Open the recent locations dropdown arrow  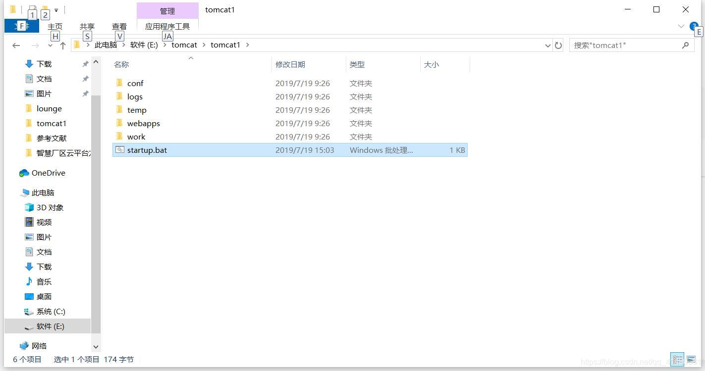coord(50,46)
